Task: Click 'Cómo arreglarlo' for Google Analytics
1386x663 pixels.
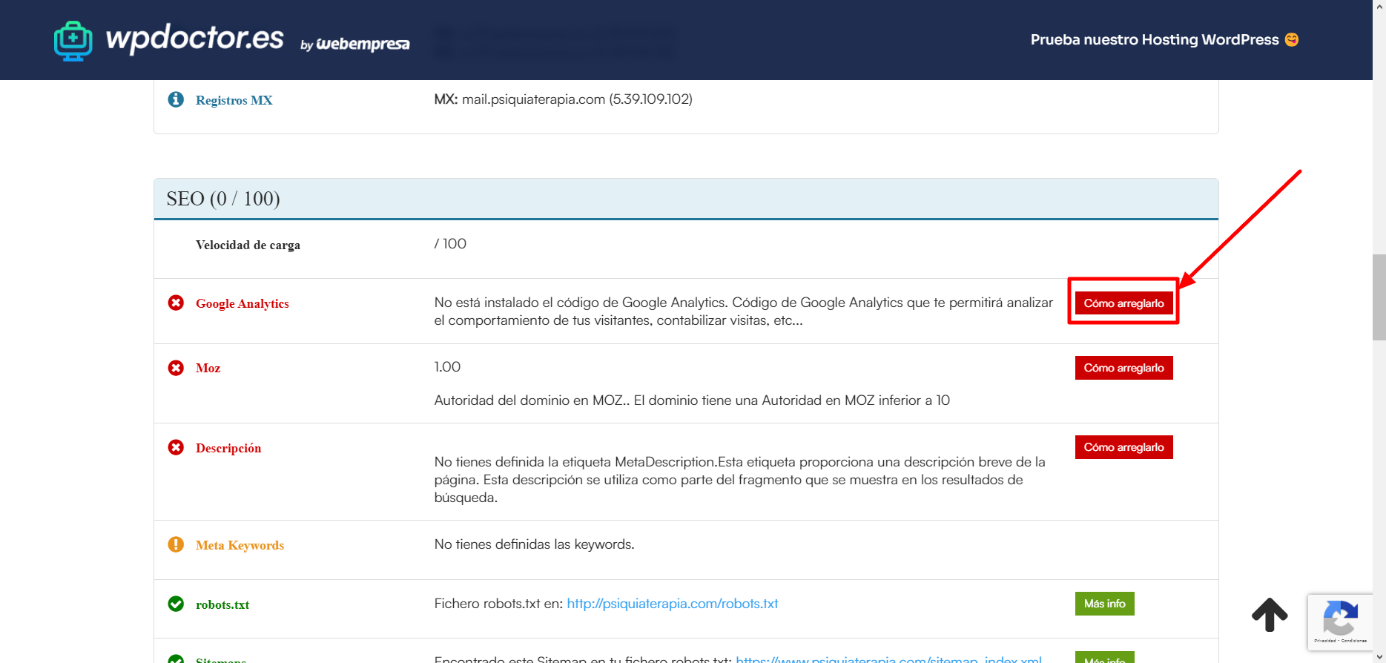Action: click(x=1123, y=303)
